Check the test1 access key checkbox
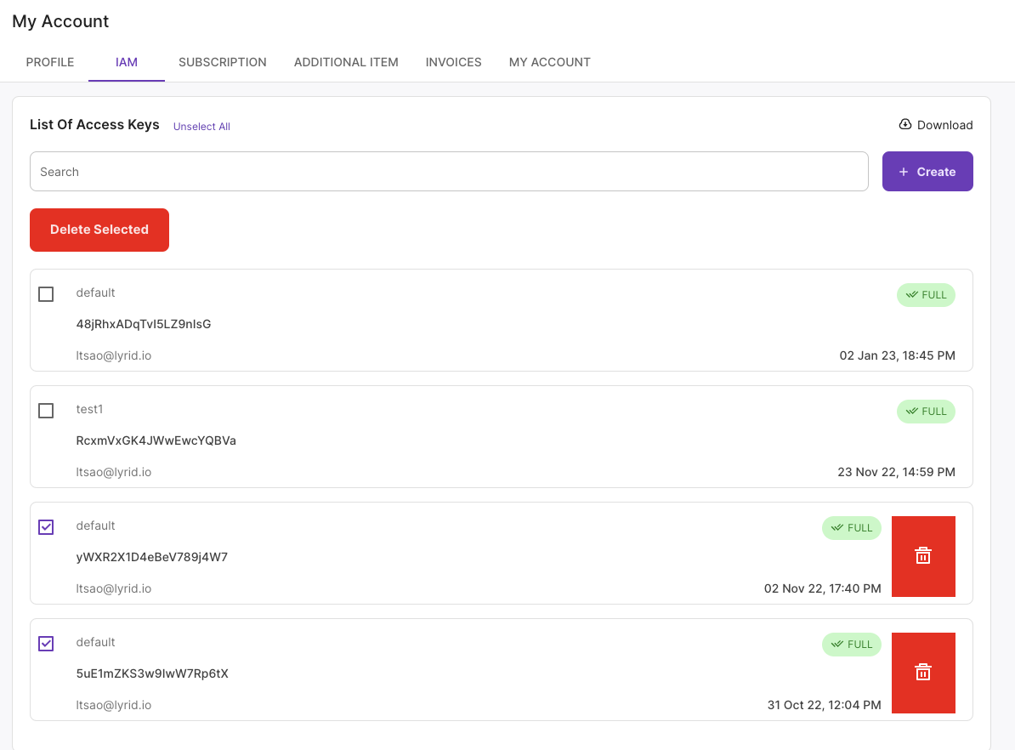1015x750 pixels. click(x=46, y=411)
